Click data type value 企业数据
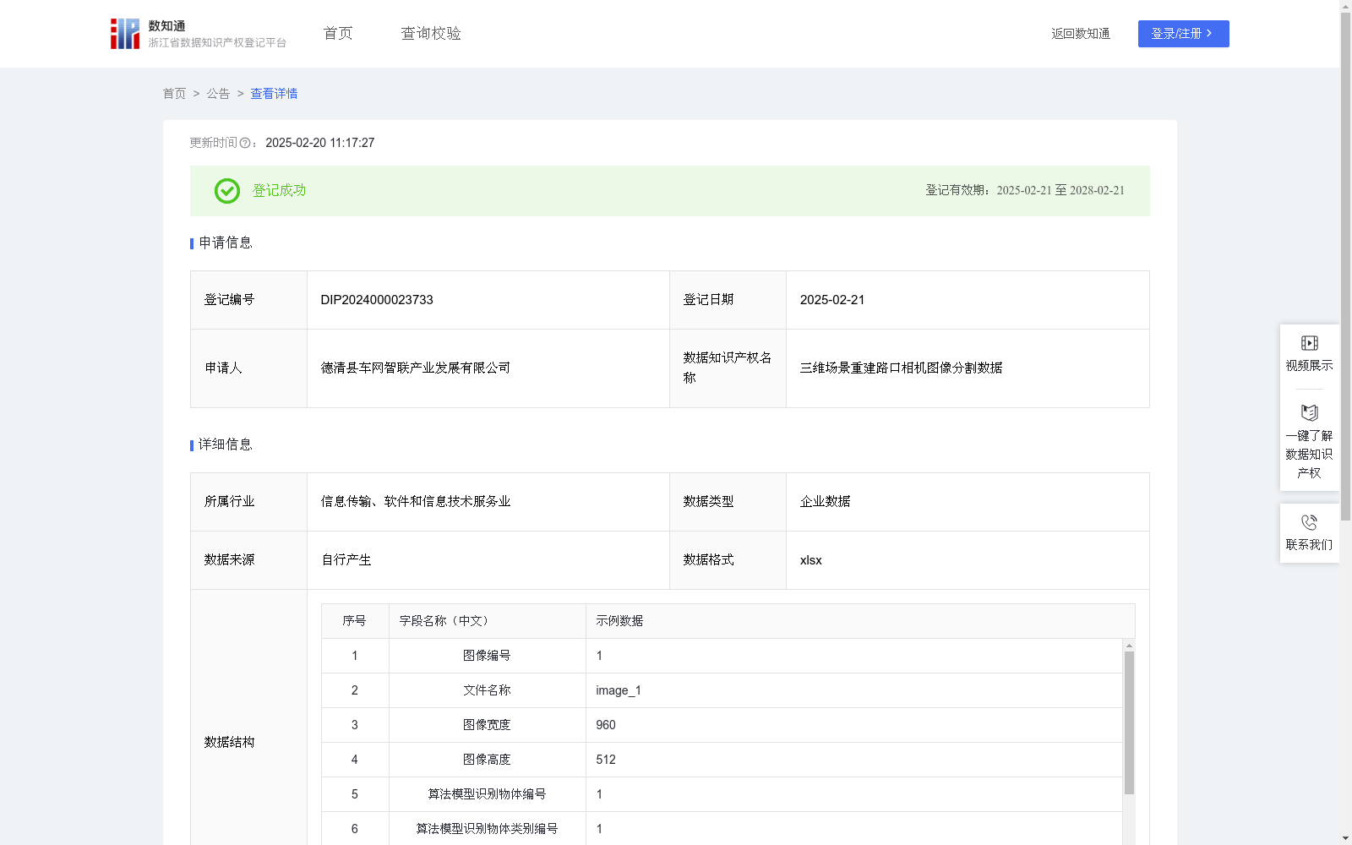 [x=825, y=502]
